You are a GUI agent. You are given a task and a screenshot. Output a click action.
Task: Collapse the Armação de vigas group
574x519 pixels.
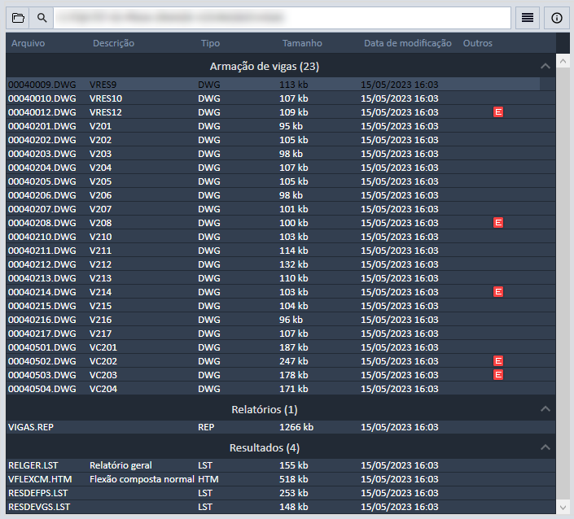[545, 66]
